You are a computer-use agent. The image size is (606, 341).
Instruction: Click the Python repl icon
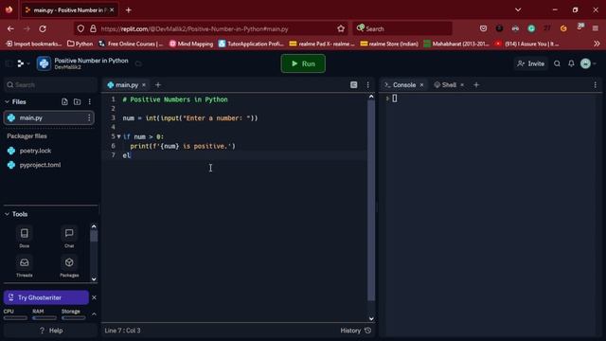[44, 63]
